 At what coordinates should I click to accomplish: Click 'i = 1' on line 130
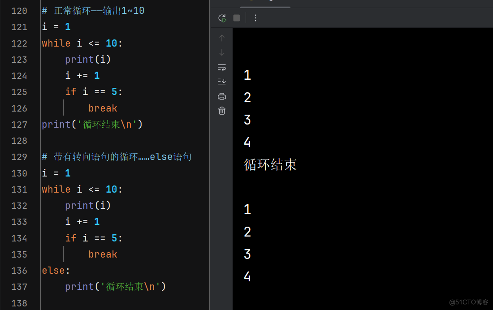56,173
